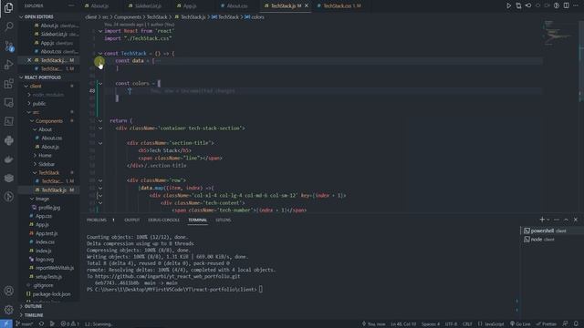
Task: Expand the node_modules folder
Action: click(x=49, y=95)
